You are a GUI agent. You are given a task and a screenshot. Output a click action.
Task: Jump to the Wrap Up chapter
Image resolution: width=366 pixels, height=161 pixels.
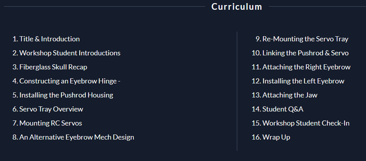click(271, 137)
